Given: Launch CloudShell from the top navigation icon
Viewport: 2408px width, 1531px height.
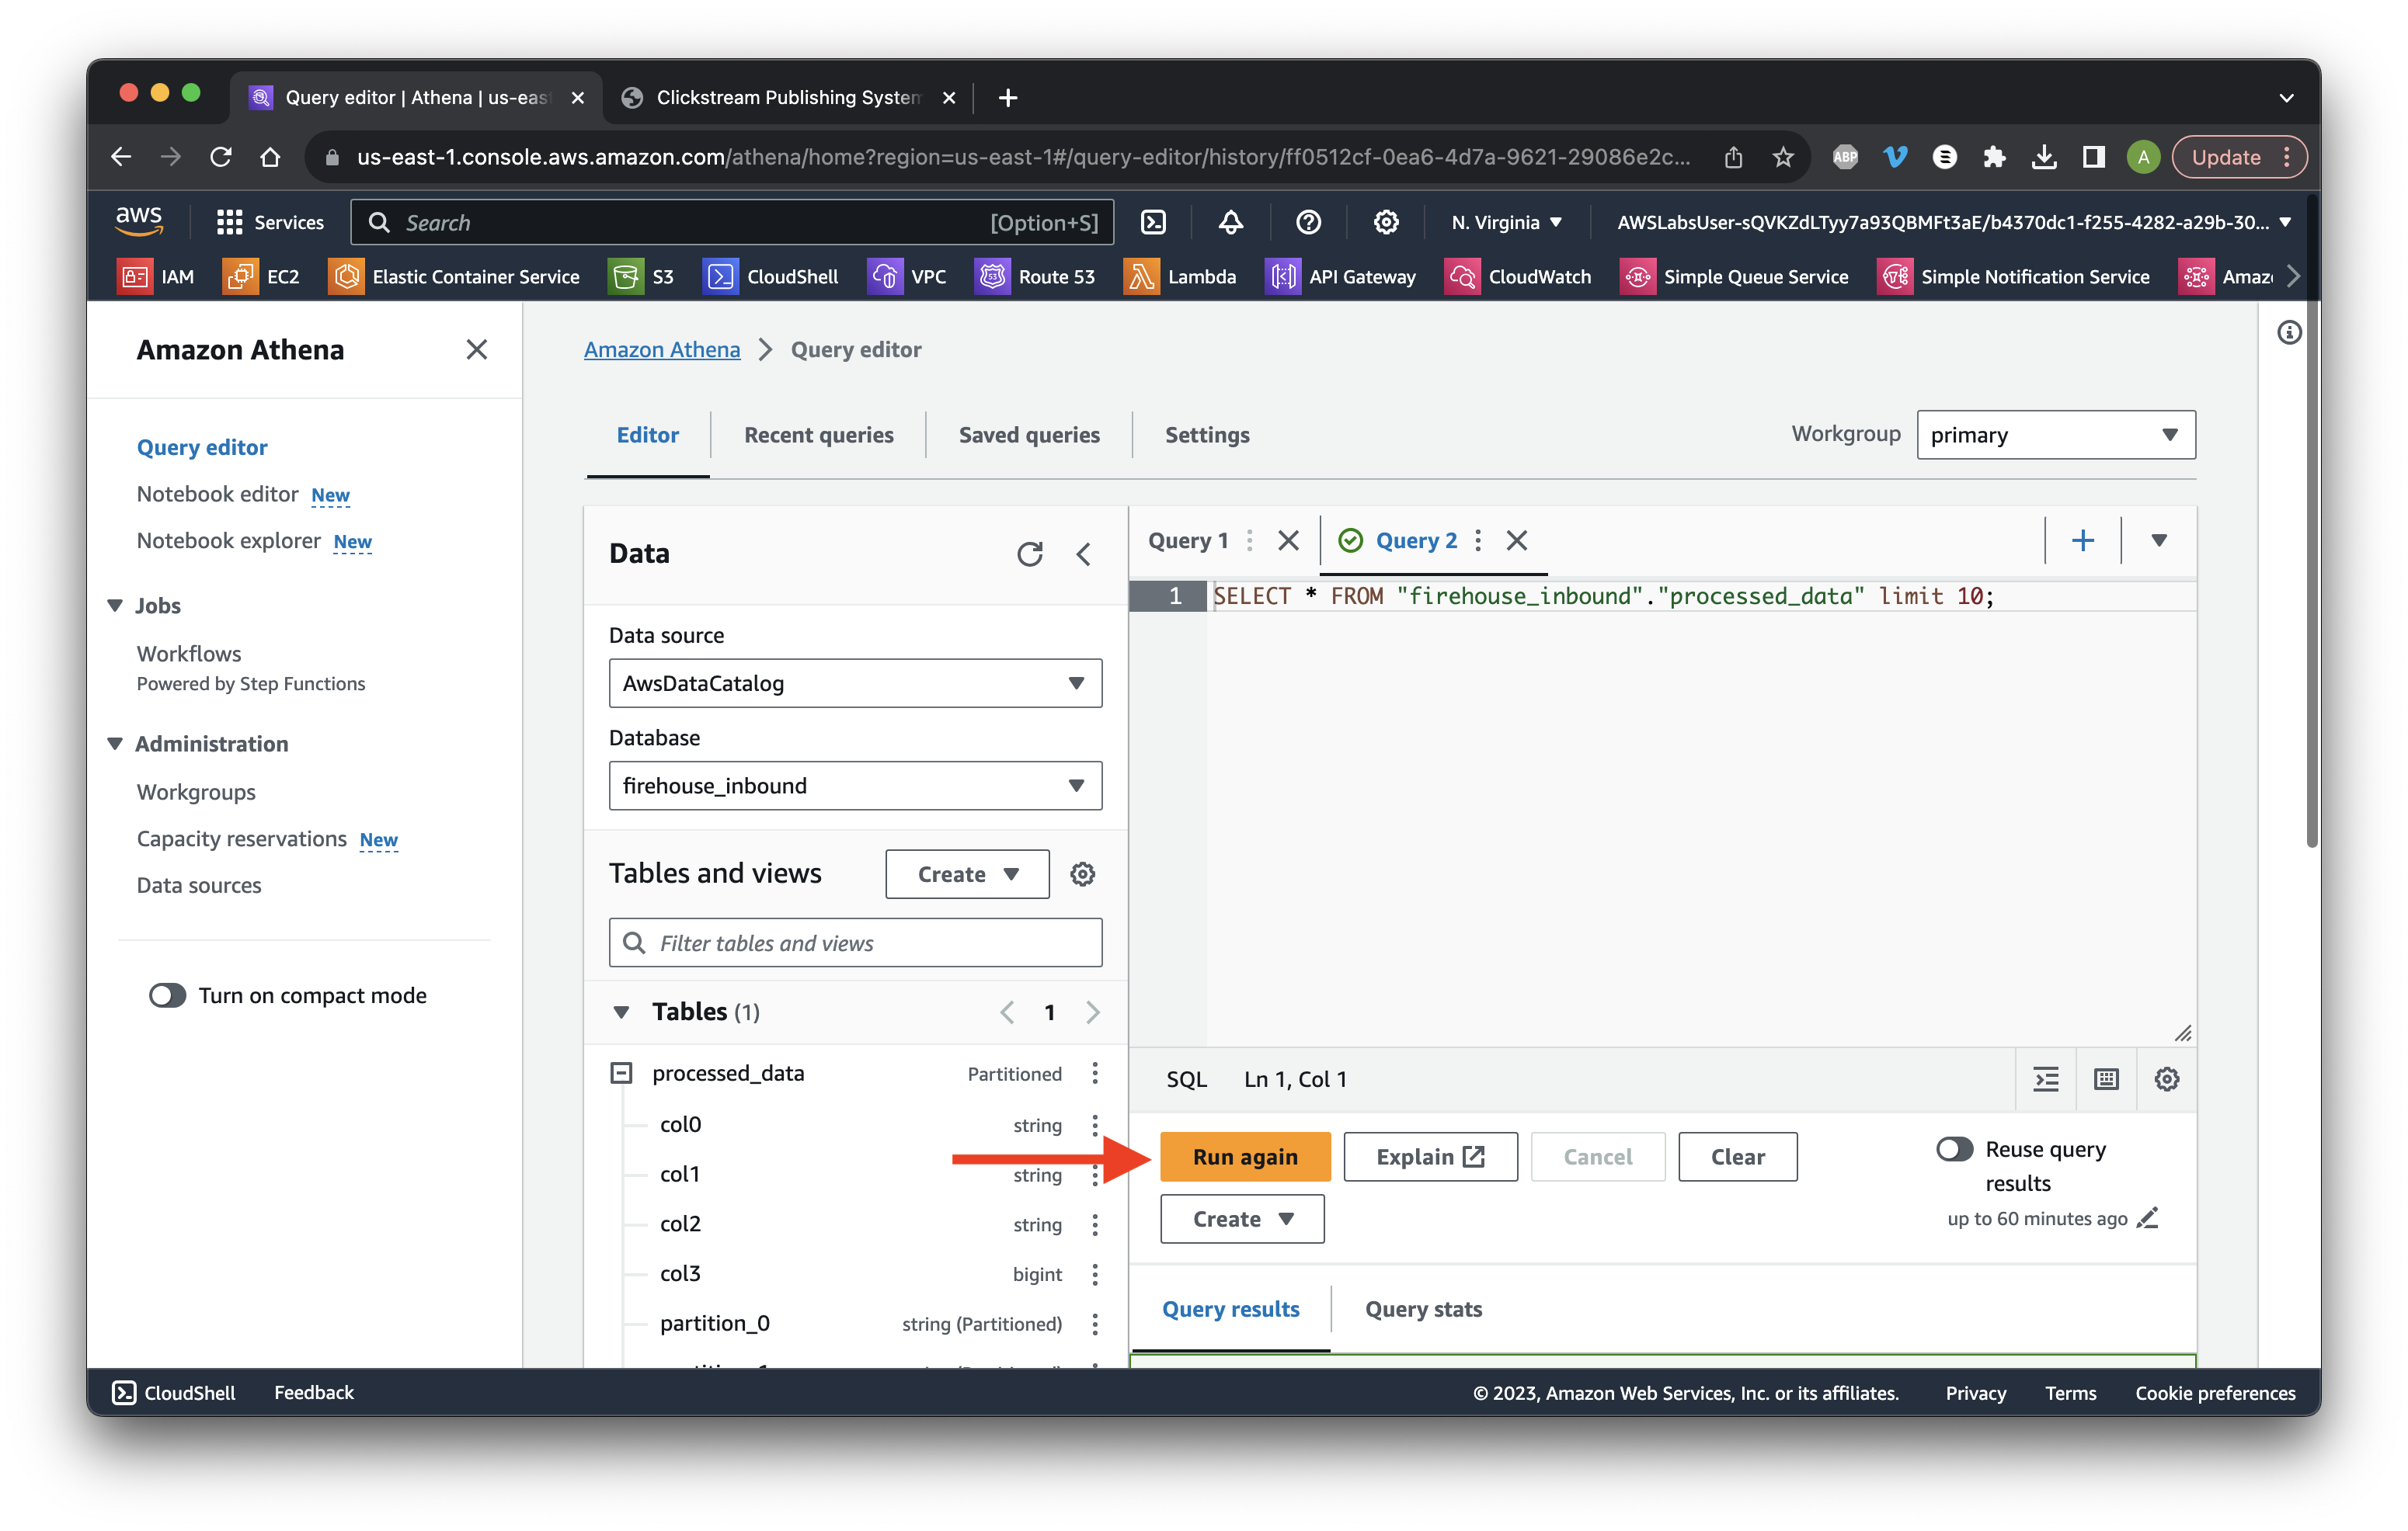Looking at the screenshot, I should 1153,222.
